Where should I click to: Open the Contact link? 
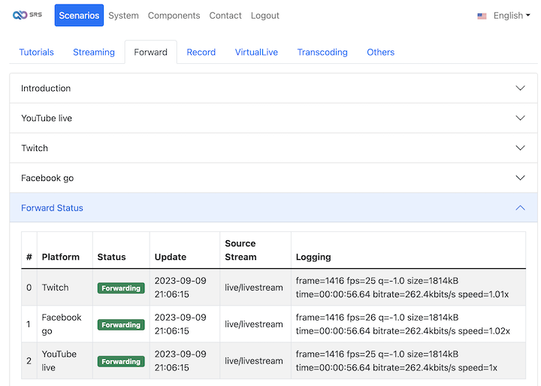click(225, 16)
